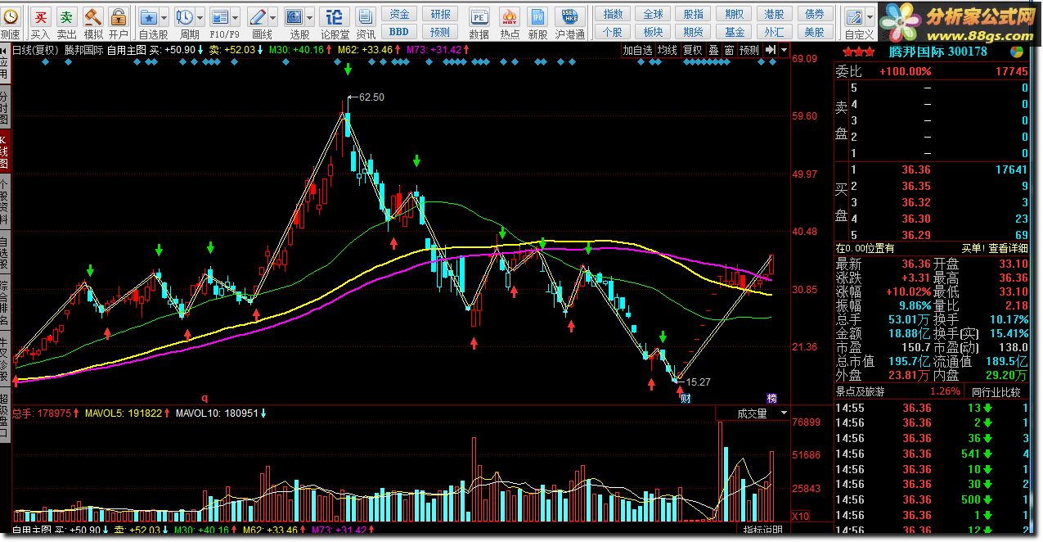Click the 15.27 low price label
1043x542 pixels.
[x=698, y=382]
